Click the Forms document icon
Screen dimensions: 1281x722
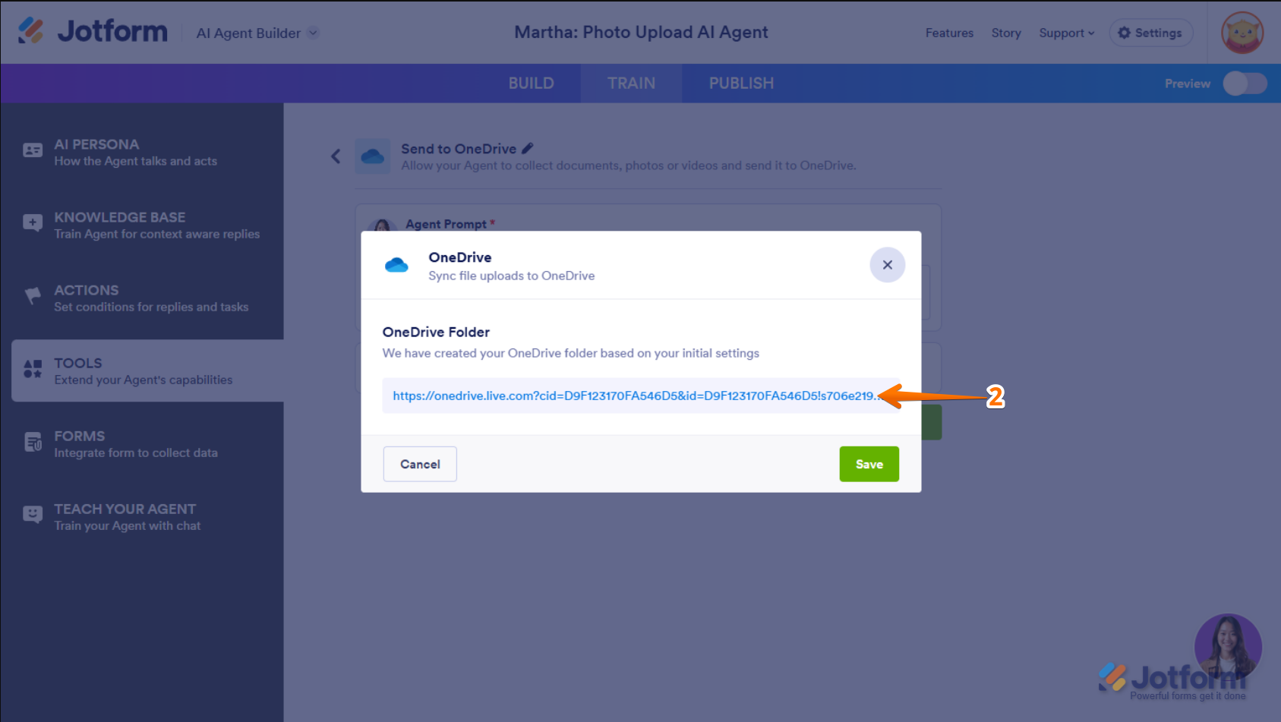tap(33, 442)
